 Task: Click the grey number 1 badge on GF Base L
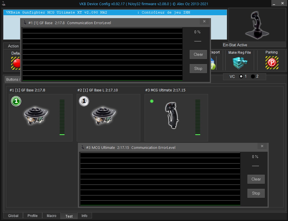coord(84,101)
